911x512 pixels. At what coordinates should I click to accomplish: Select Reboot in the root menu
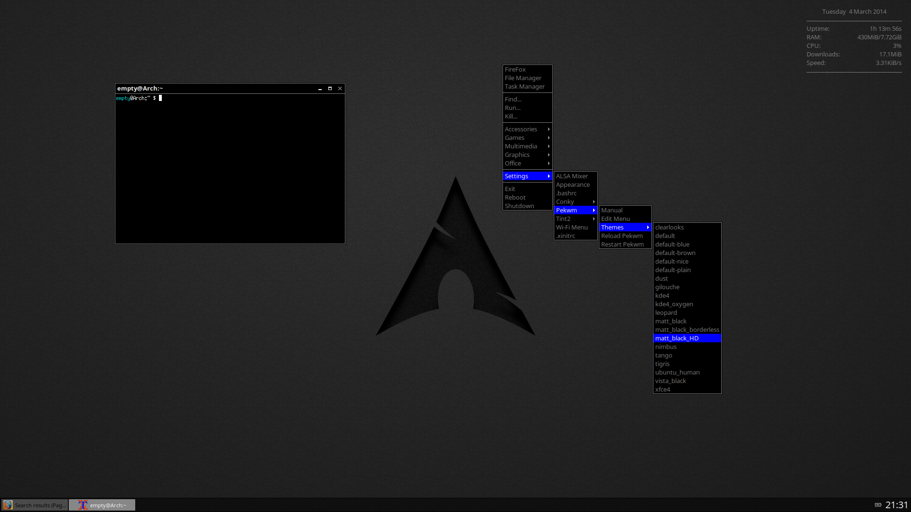click(527, 197)
